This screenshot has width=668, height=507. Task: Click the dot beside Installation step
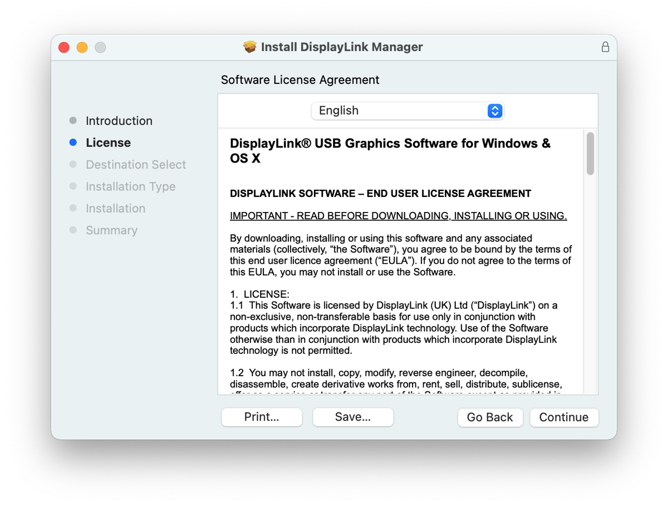pyautogui.click(x=73, y=208)
